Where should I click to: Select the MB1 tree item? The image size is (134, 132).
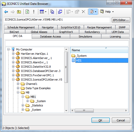[33, 97]
